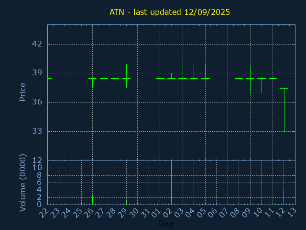This screenshot has height=230, width=306.
Task: Select the day 29 volume bar
Action: 126,202
